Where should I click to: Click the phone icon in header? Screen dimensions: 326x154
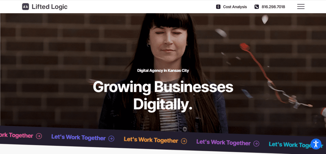tap(257, 7)
